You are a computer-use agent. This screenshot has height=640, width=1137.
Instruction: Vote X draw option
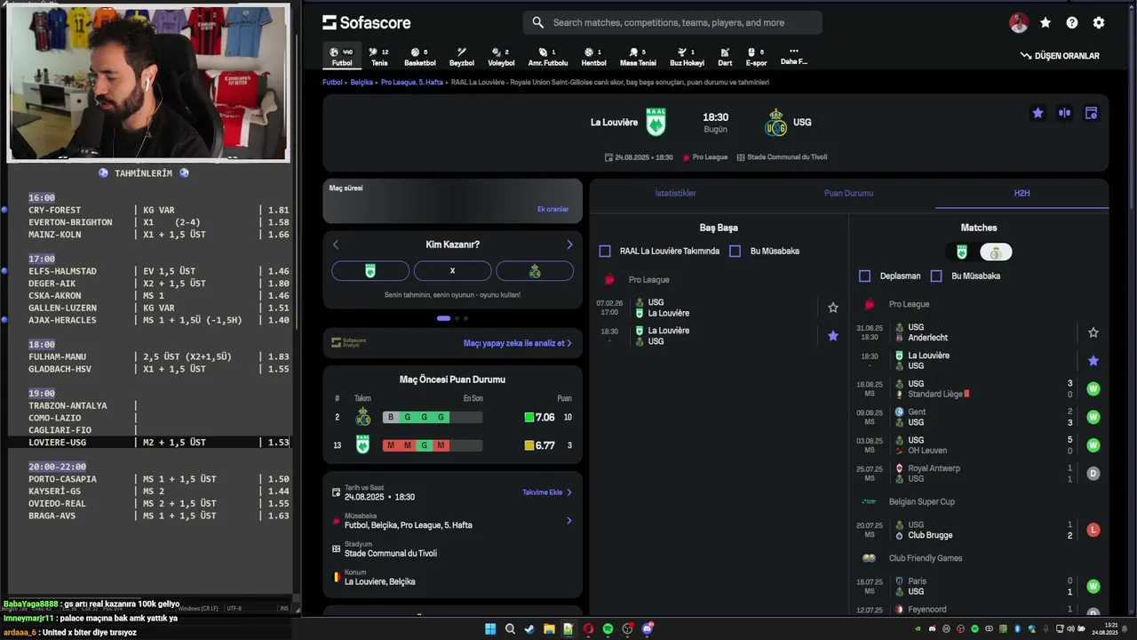click(452, 271)
